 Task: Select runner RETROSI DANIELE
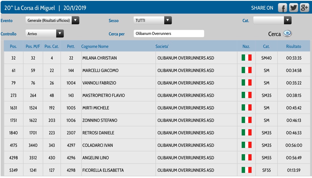click(98, 133)
